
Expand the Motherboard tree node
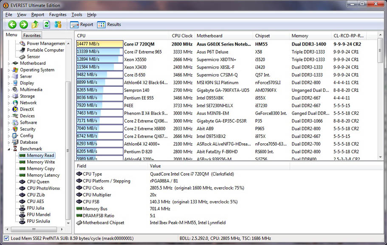point(9,63)
